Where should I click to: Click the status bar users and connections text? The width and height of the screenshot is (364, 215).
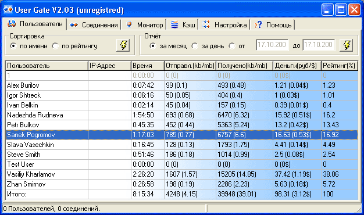click(x=52, y=209)
